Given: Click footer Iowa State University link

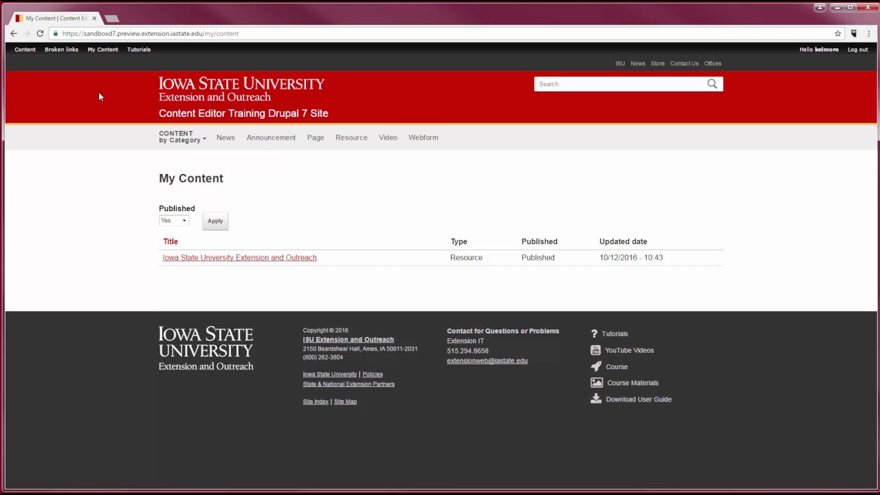Looking at the screenshot, I should (x=330, y=375).
